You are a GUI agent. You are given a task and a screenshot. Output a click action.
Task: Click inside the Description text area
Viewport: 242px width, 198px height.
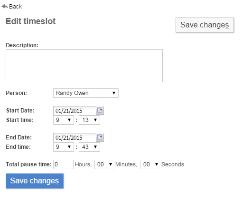(84, 66)
